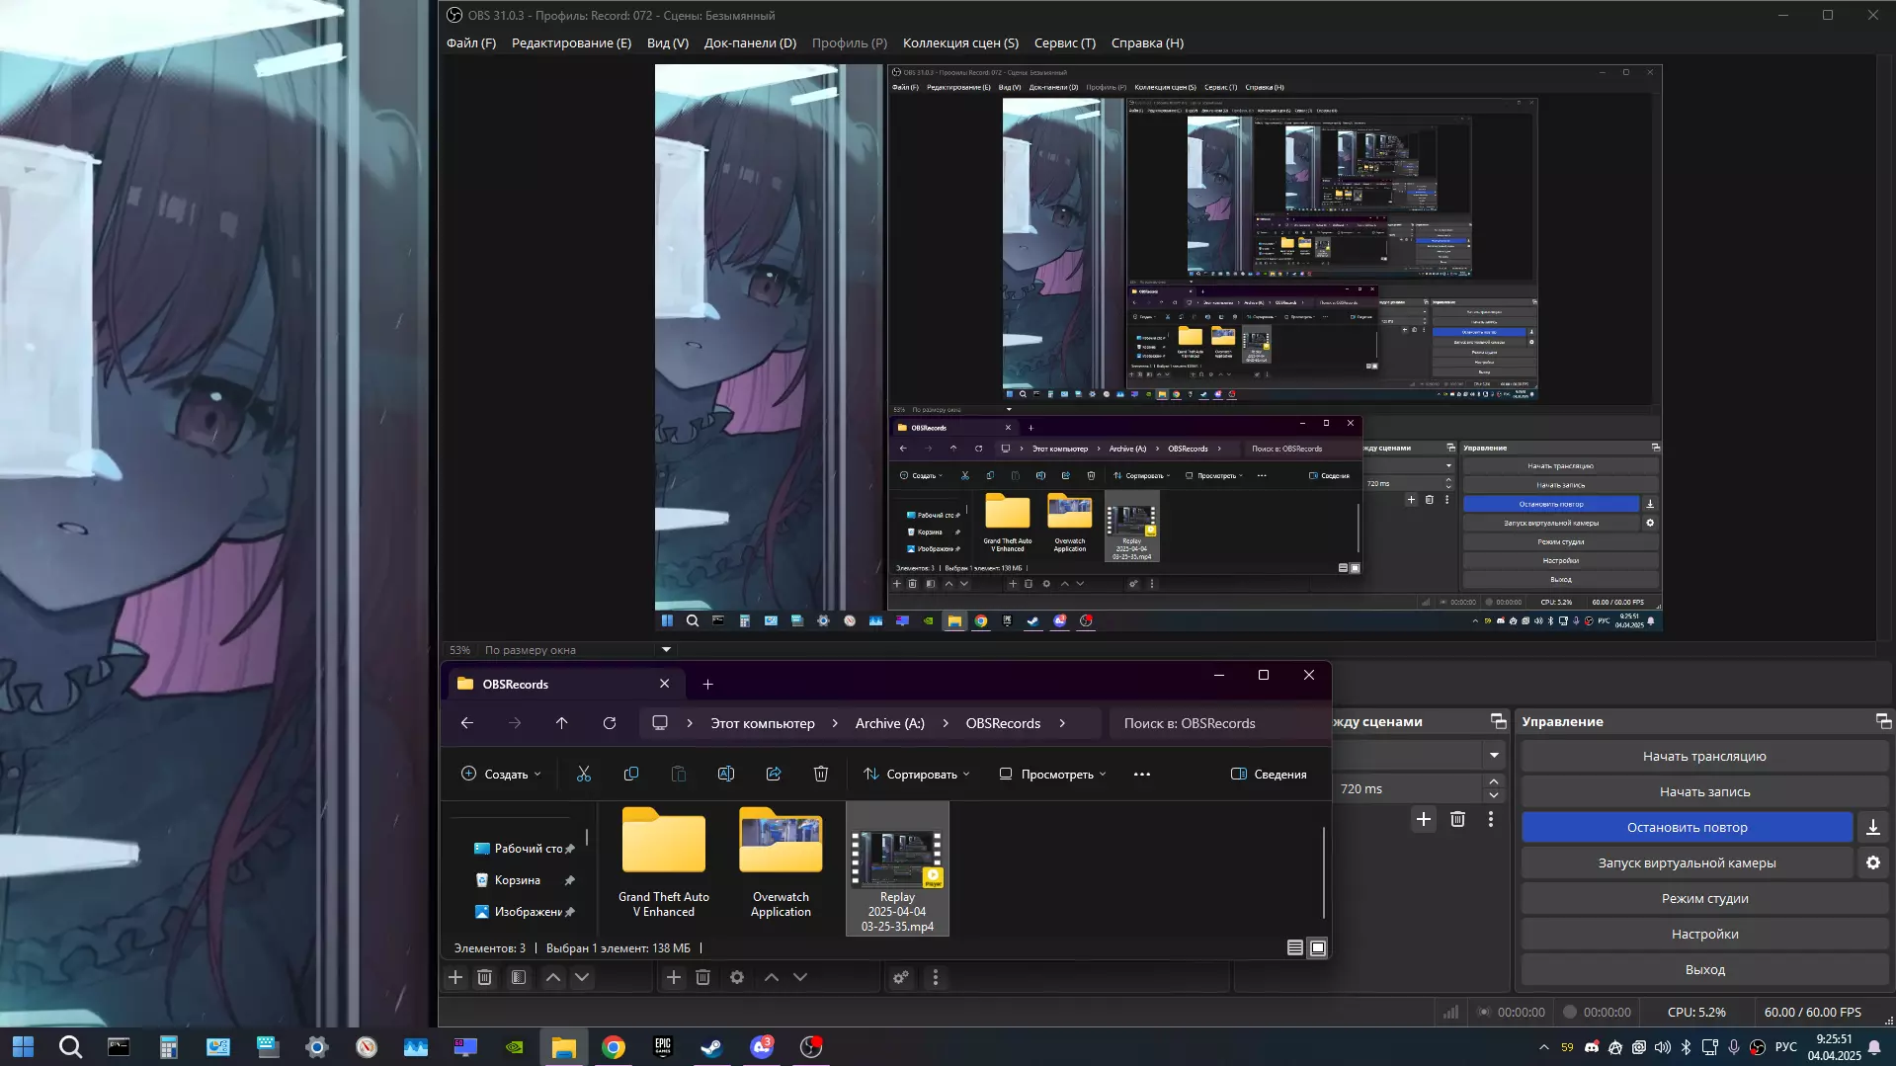Click the Rename icon in Explorer toolbar
This screenshot has width=1896, height=1066.
(726, 775)
